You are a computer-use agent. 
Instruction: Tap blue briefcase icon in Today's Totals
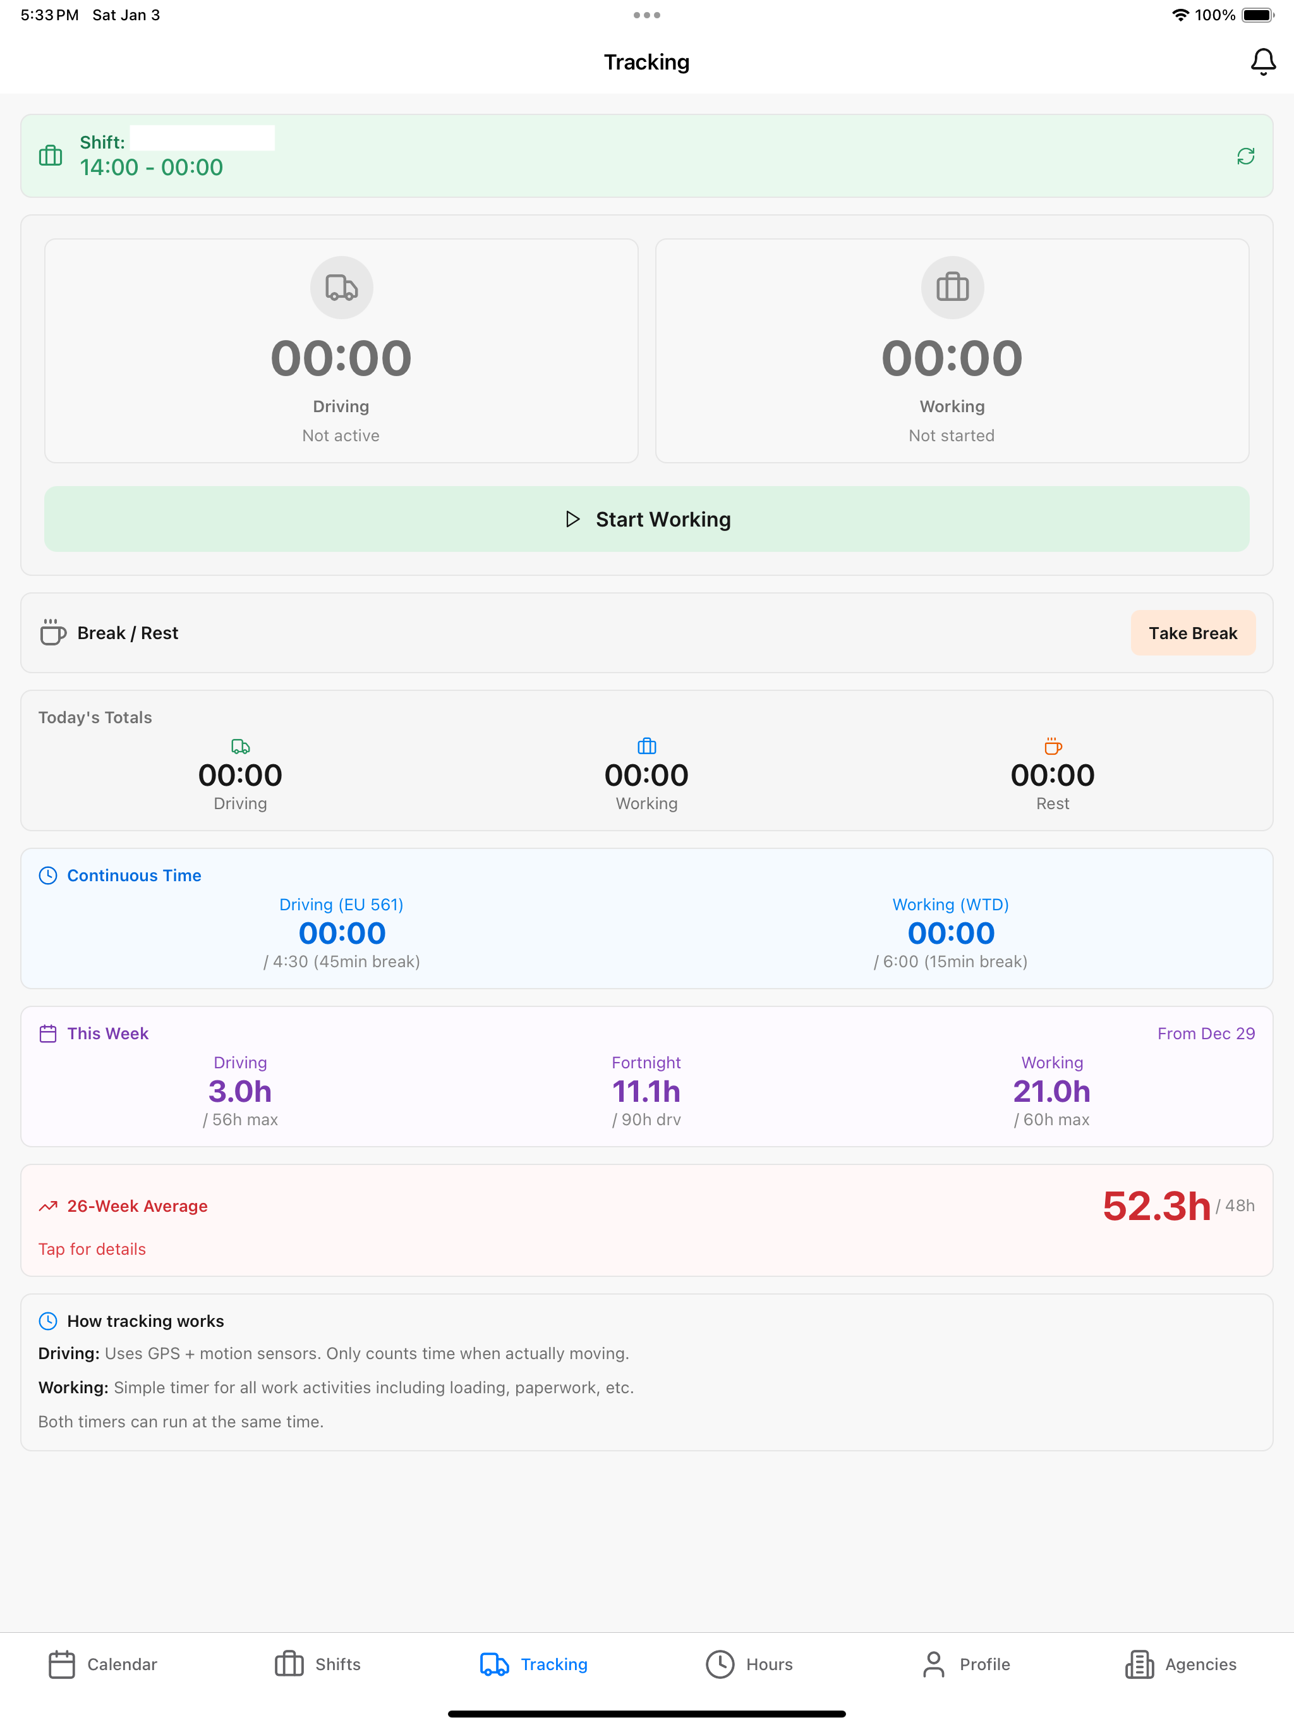(647, 747)
